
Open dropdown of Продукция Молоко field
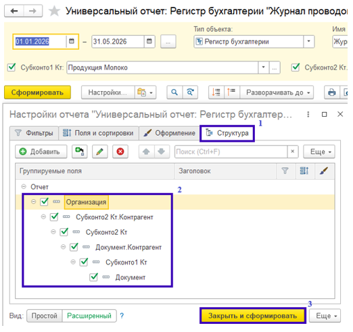click(x=263, y=67)
